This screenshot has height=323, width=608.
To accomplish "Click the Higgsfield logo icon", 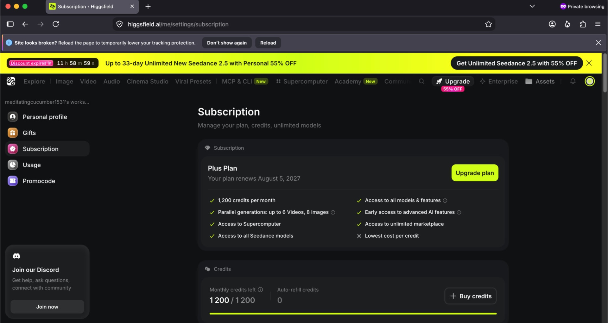I will (x=11, y=81).
